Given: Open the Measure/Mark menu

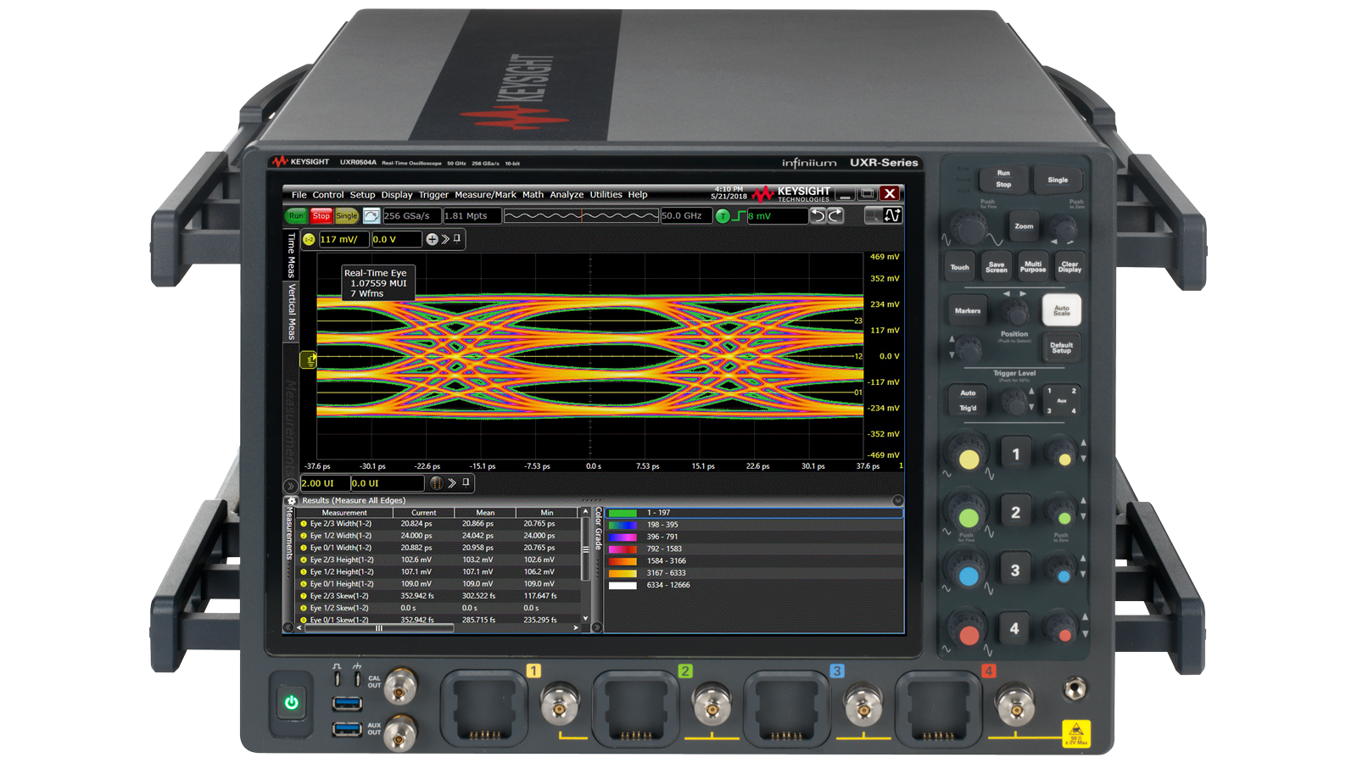Looking at the screenshot, I should 485,195.
